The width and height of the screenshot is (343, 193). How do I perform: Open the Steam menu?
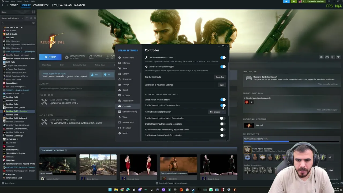(7, 1)
